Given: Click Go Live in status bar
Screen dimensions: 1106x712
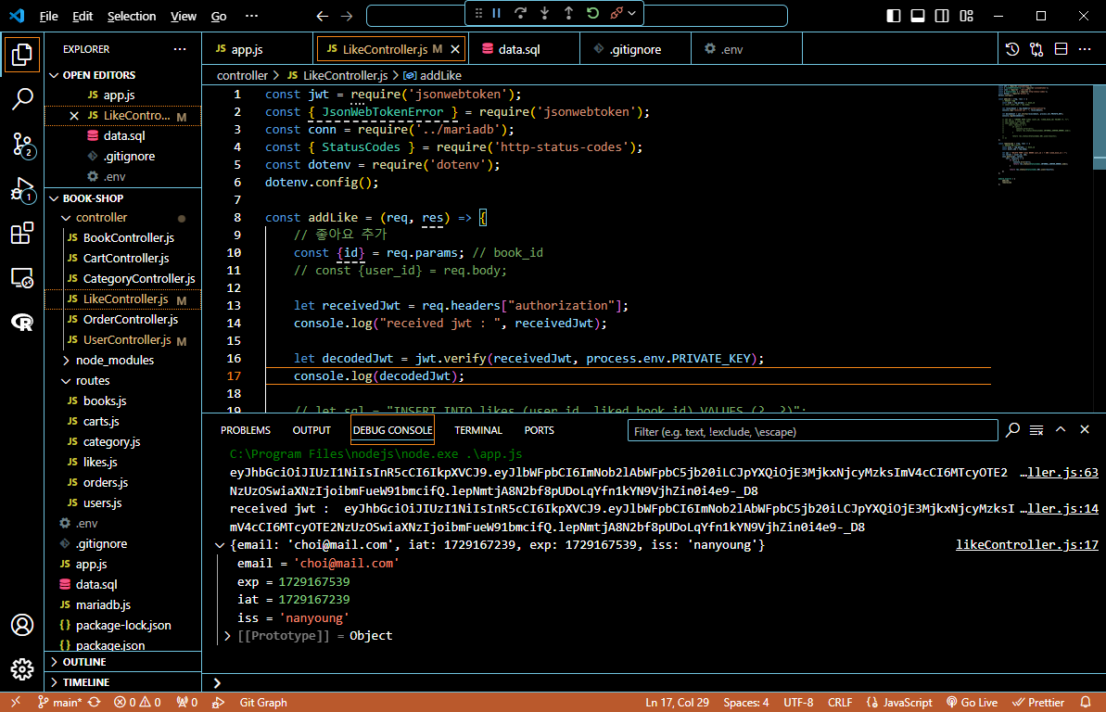Looking at the screenshot, I should click(972, 702).
